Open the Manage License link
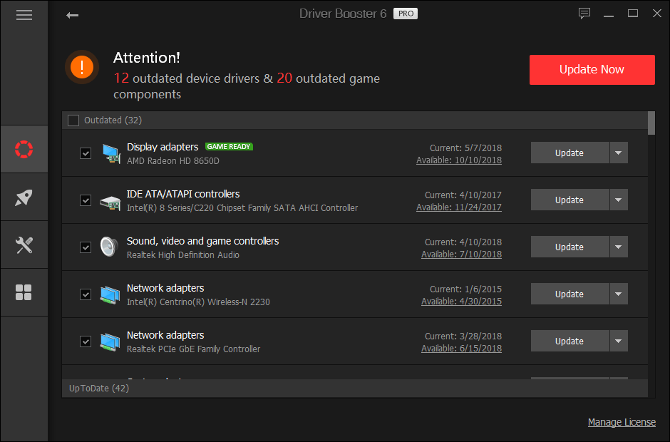 pos(622,422)
